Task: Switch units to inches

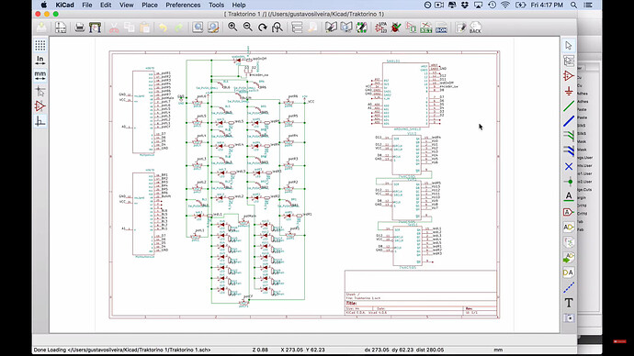Action: coord(40,61)
